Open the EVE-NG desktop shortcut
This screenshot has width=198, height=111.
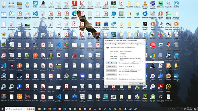point(74,77)
